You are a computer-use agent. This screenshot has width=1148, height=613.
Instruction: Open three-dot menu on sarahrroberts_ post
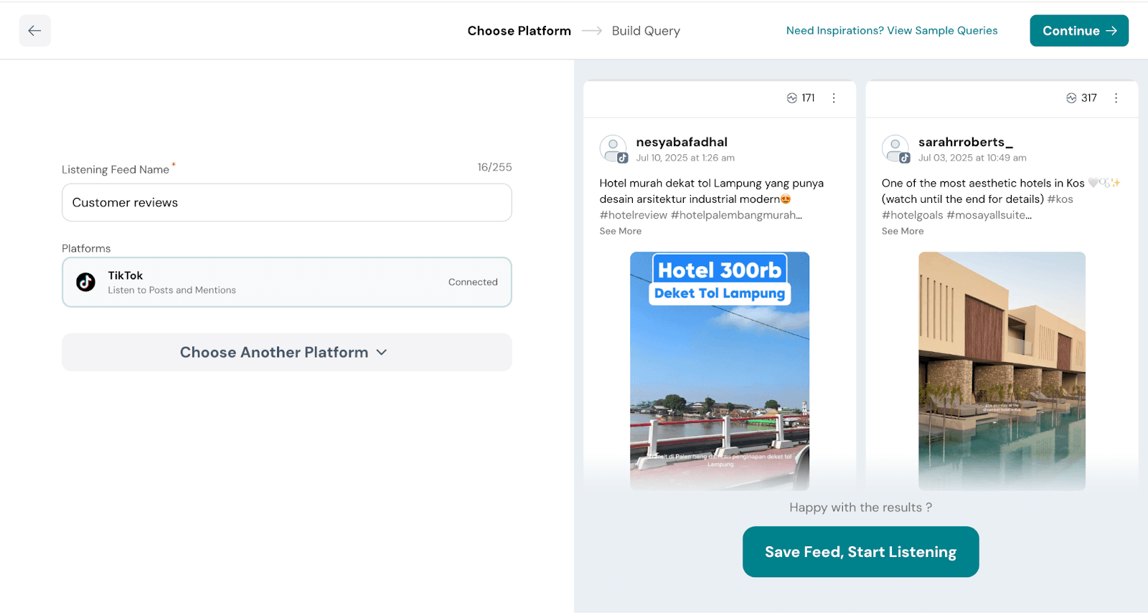click(x=1116, y=98)
